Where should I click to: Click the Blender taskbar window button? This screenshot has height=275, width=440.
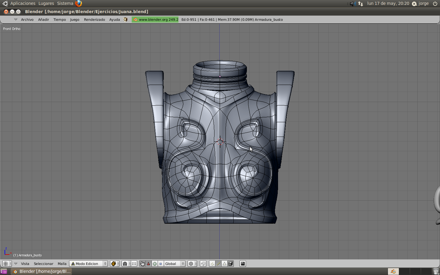point(42,271)
